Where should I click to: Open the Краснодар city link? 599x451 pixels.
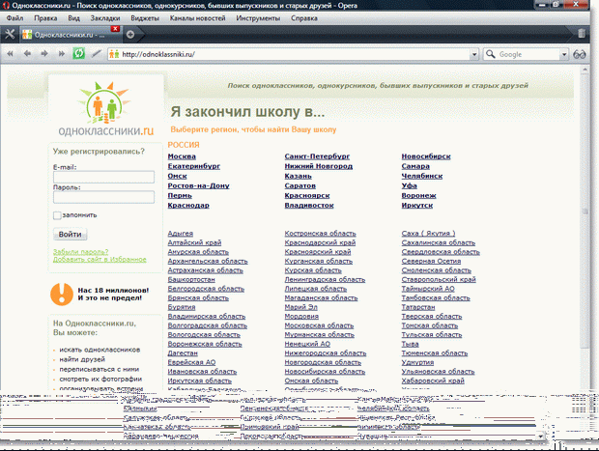188,206
